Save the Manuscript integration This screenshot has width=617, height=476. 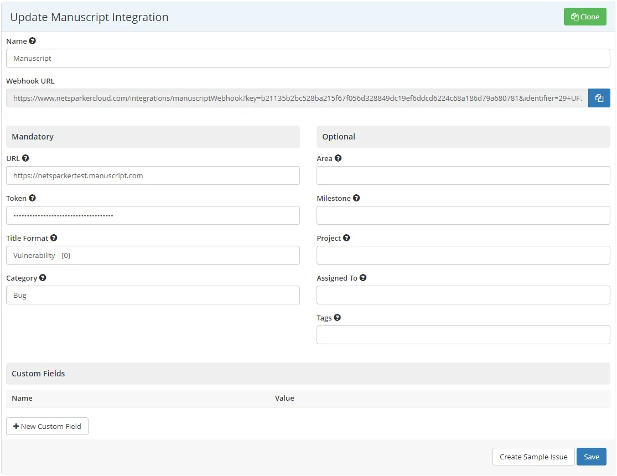click(591, 457)
